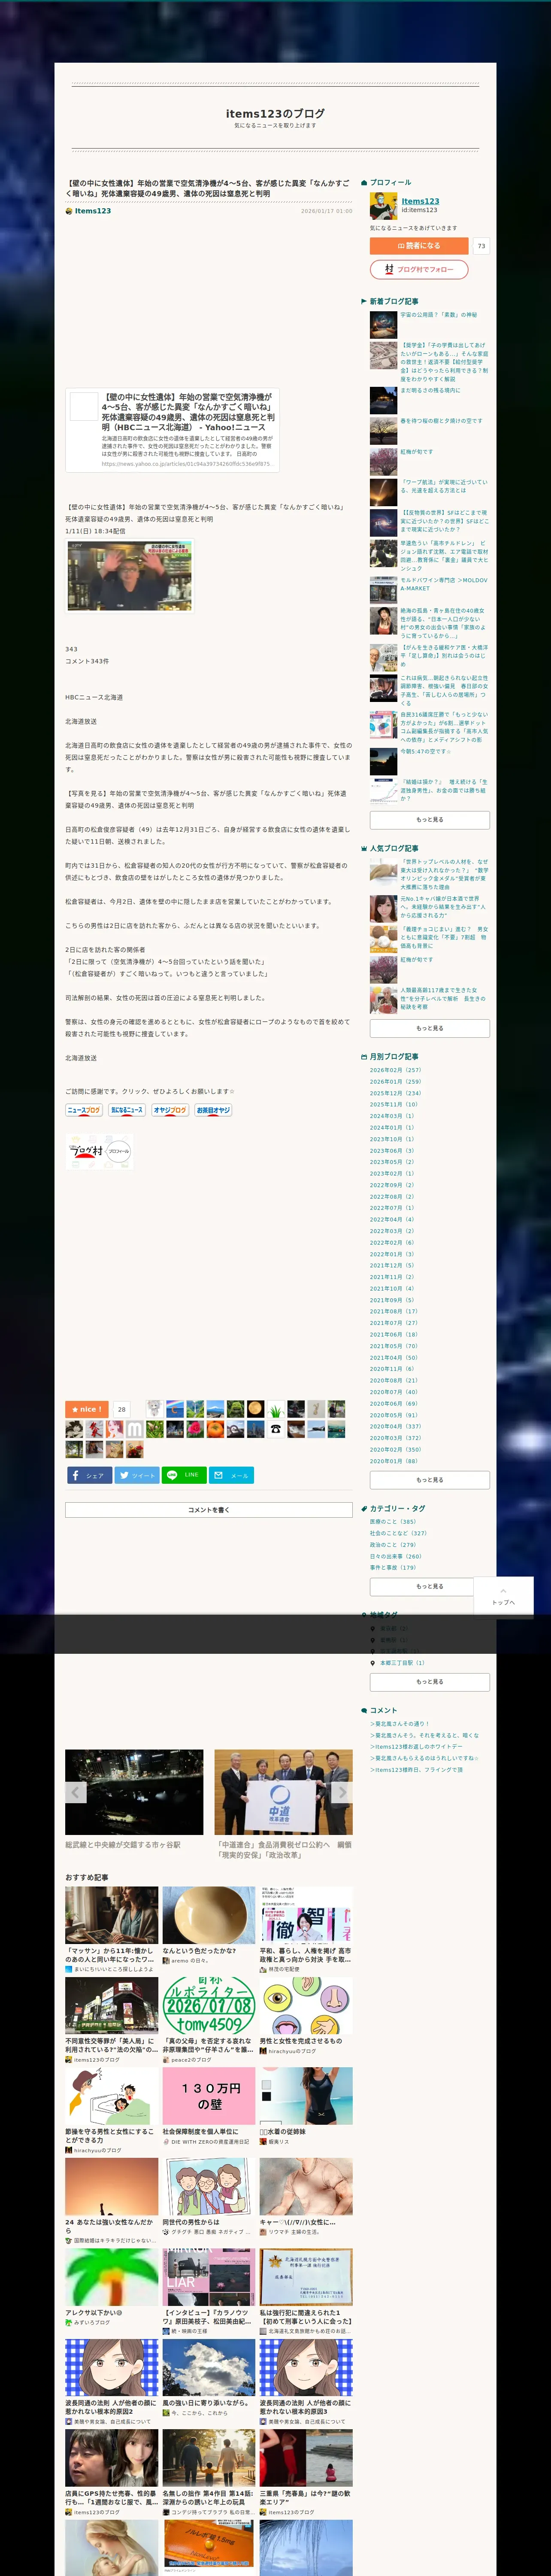
Task: Click the オヤジブログ ranking badge
Action: [x=170, y=1110]
